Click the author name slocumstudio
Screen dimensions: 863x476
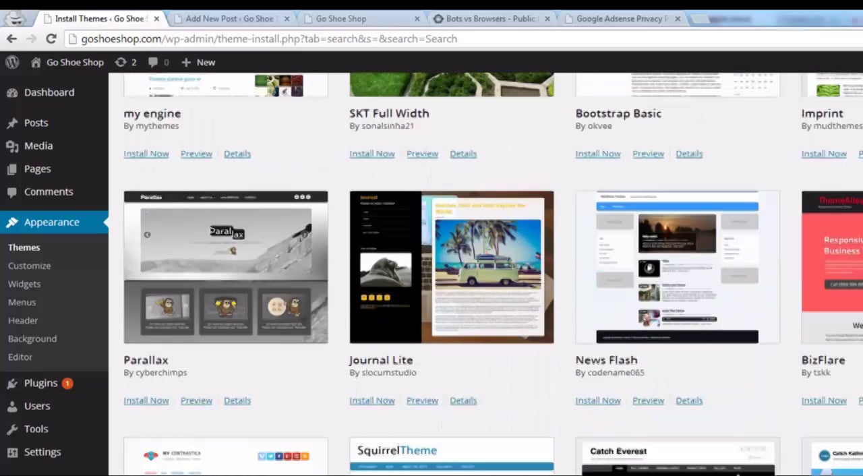click(x=388, y=372)
